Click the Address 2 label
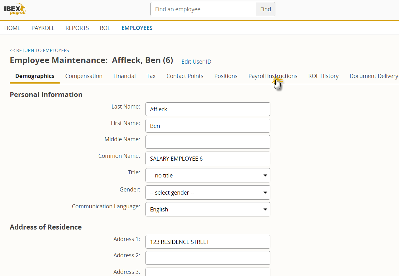 127,255
